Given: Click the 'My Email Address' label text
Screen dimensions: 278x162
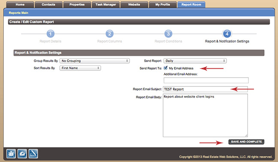Looking at the screenshot, I should [181, 68].
